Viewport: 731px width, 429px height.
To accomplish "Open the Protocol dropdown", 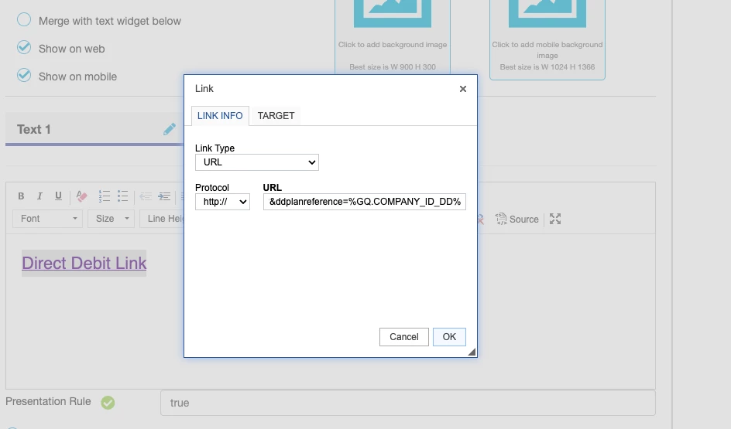I will click(x=222, y=202).
